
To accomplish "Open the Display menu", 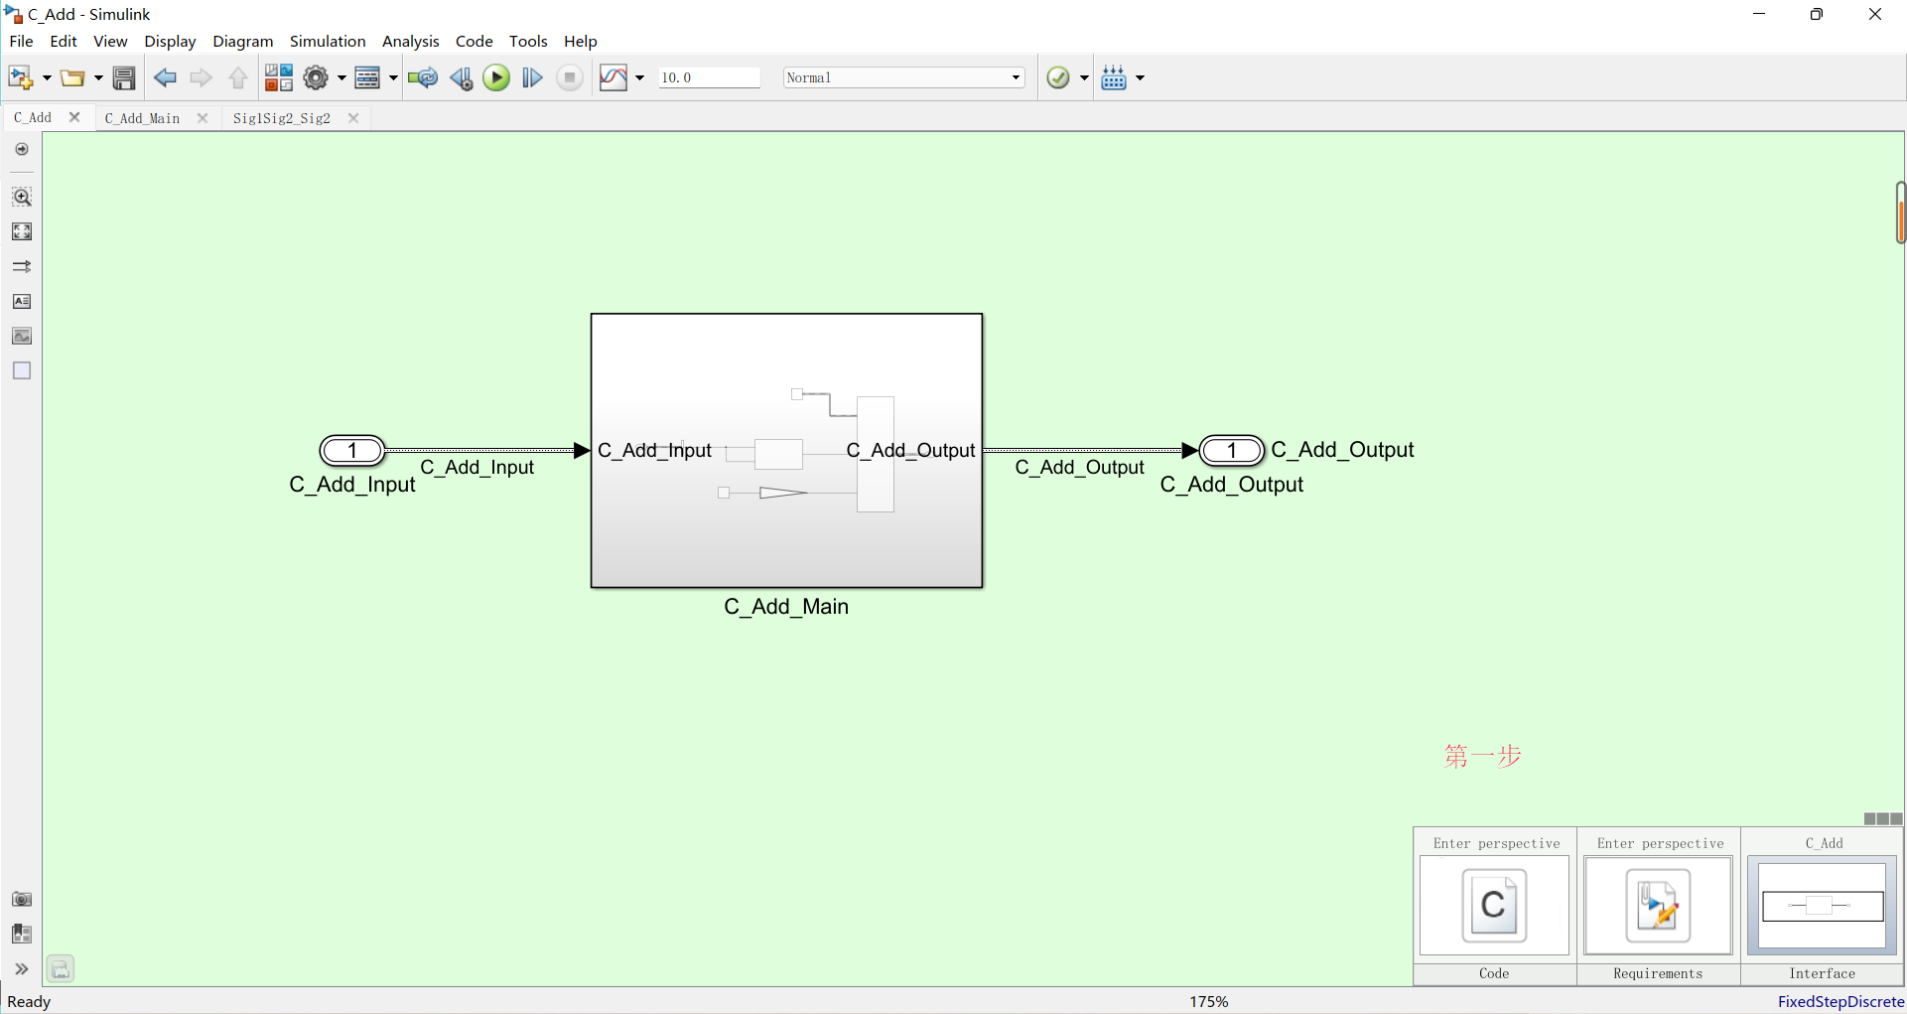I will pyautogui.click(x=170, y=41).
